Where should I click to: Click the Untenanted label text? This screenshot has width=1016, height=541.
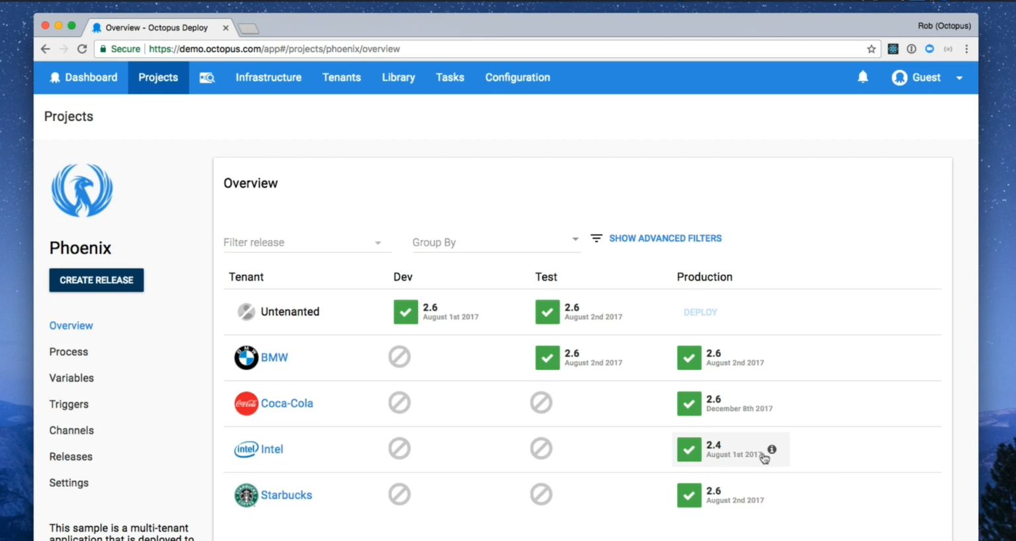pyautogui.click(x=290, y=312)
